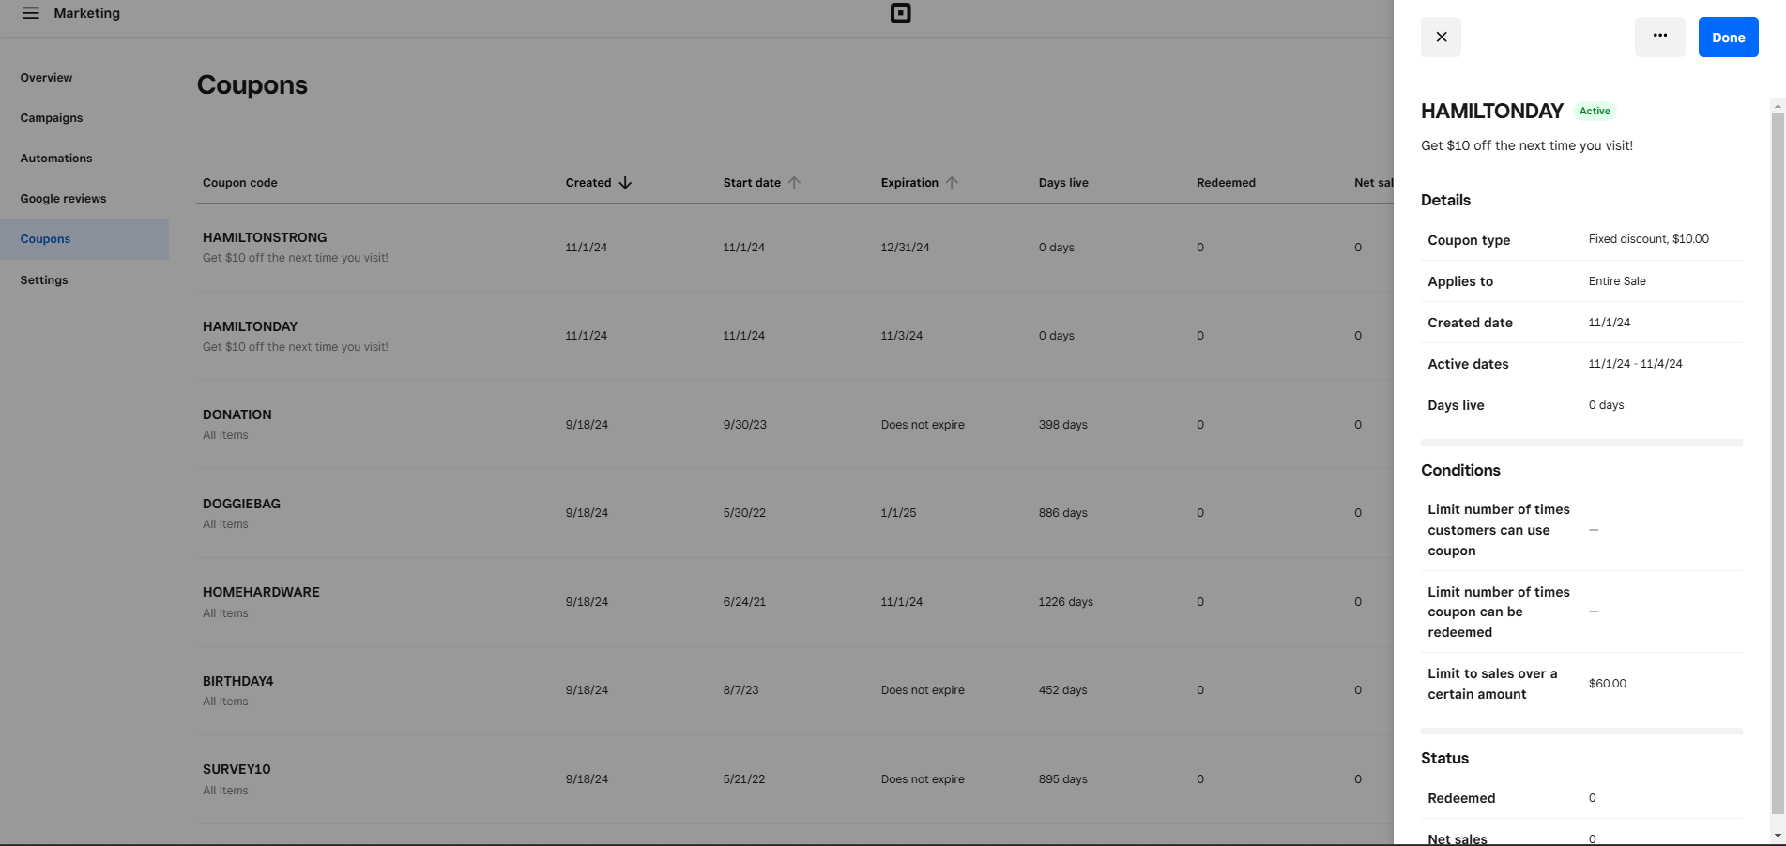
Task: Click the Done button
Action: pyautogui.click(x=1728, y=37)
